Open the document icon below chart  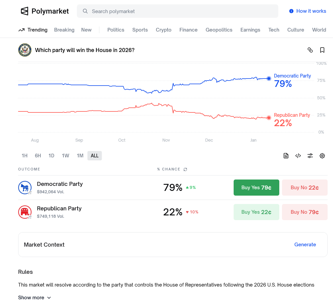click(x=286, y=156)
